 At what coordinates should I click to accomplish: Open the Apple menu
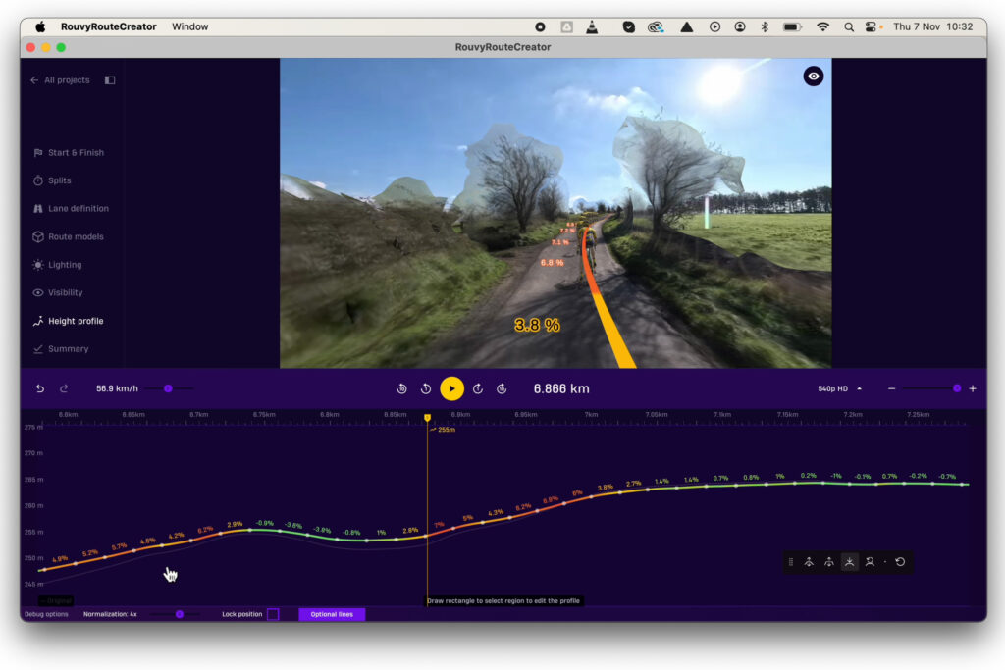point(40,26)
